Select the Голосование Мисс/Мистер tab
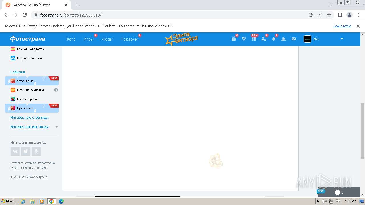Screen dimensions: 365x205 pyautogui.click(x=36, y=5)
